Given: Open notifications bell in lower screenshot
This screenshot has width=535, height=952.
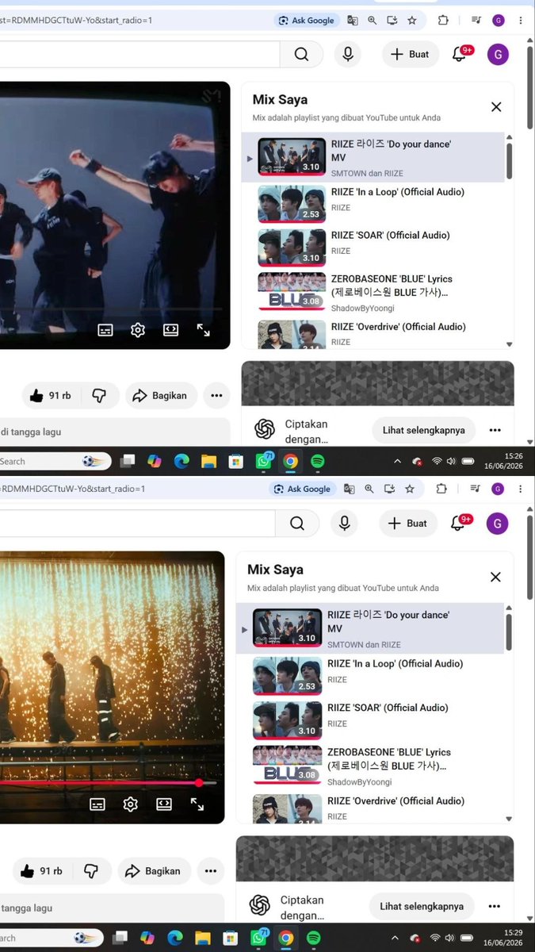Looking at the screenshot, I should 457,523.
